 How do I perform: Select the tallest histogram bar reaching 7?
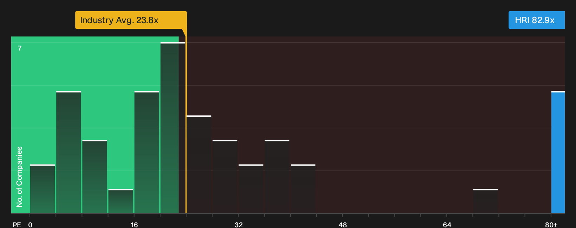point(173,128)
